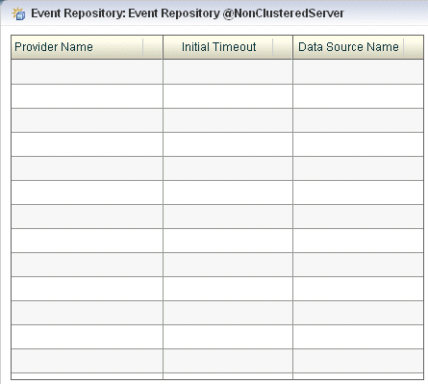Select last full row in Data Source Name column
This screenshot has width=428, height=384.
(x=359, y=361)
